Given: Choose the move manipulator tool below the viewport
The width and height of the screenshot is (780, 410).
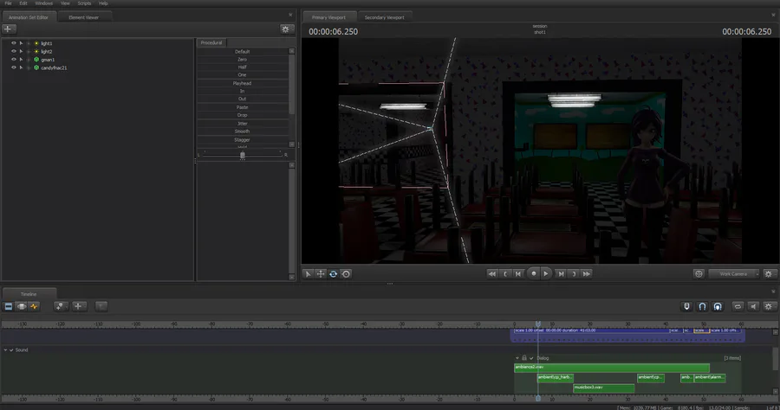Looking at the screenshot, I should click(x=321, y=274).
